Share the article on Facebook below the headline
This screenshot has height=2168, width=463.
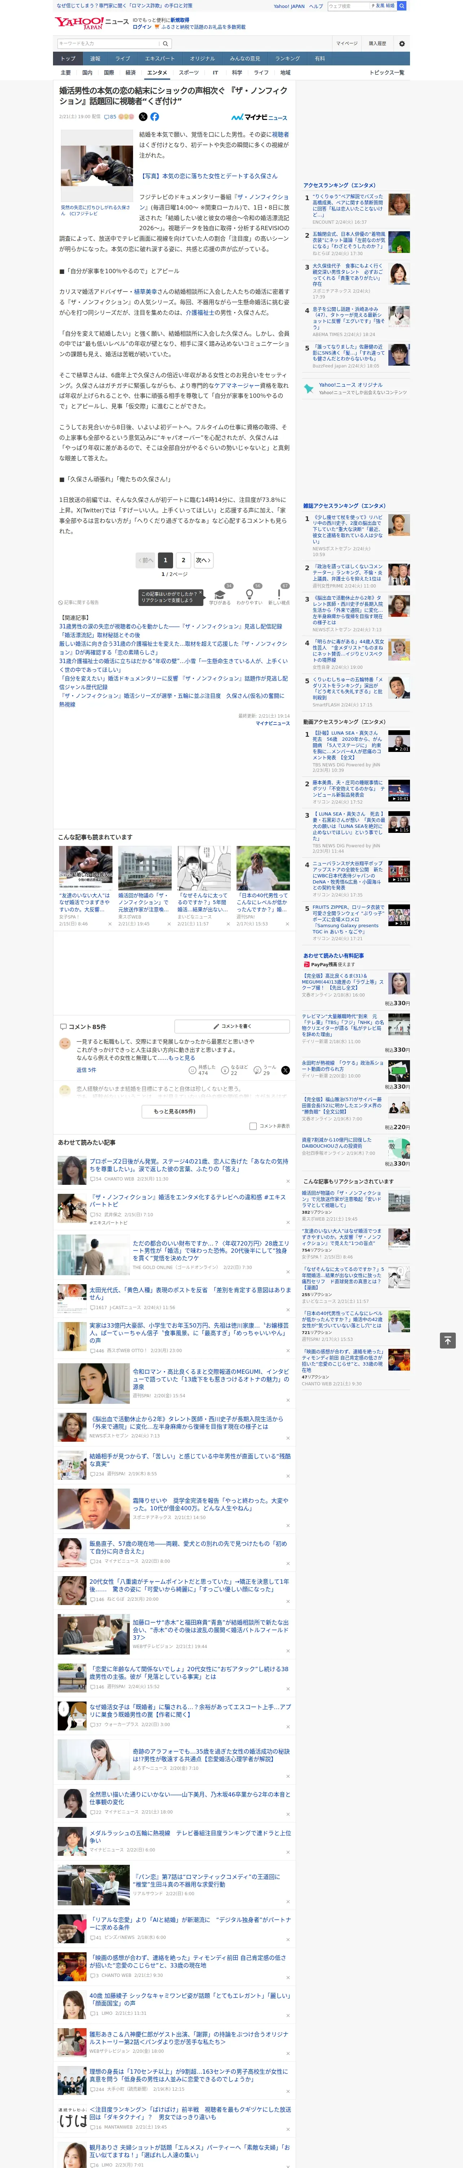(x=155, y=117)
